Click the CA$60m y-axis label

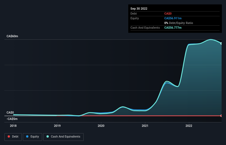click(12, 36)
